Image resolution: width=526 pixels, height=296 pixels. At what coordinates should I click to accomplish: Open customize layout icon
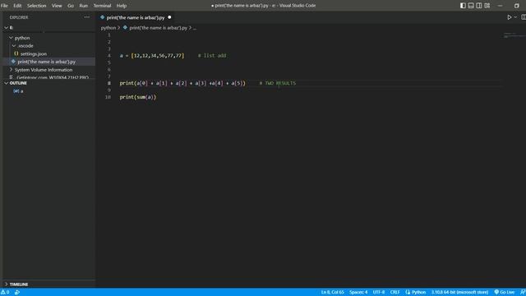[487, 6]
